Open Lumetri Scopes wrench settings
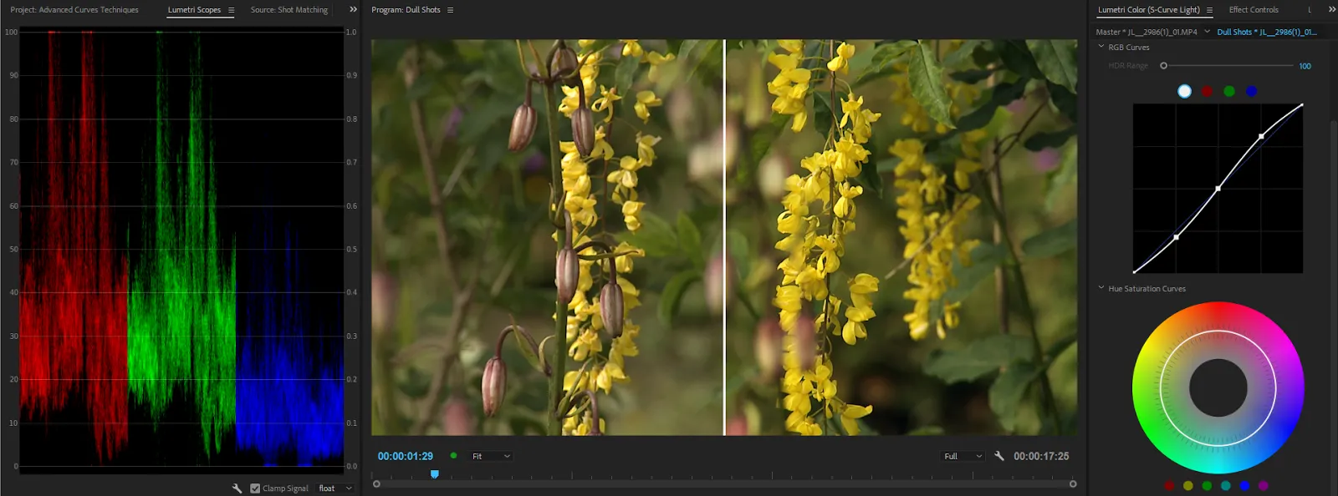 [x=237, y=488]
